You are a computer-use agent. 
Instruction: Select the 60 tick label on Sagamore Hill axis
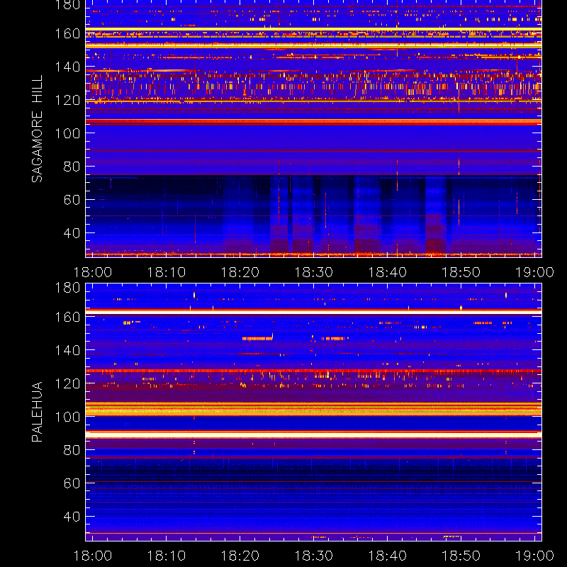point(72,200)
